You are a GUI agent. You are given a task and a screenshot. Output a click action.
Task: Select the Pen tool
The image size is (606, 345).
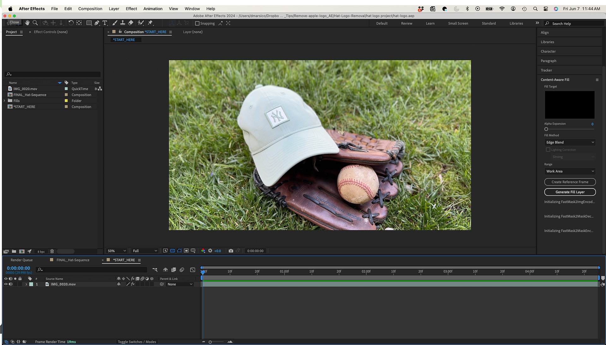coord(97,23)
